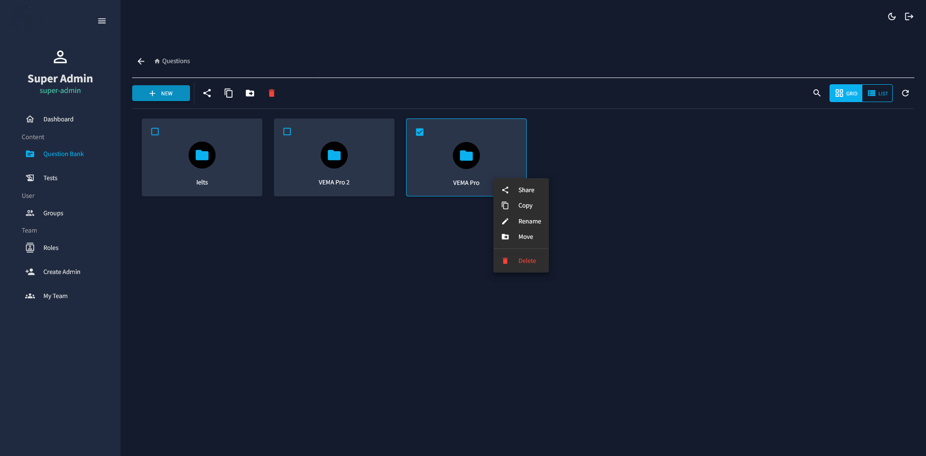Image resolution: width=926 pixels, height=456 pixels.
Task: Choose Rename from the context menu
Action: 530,221
